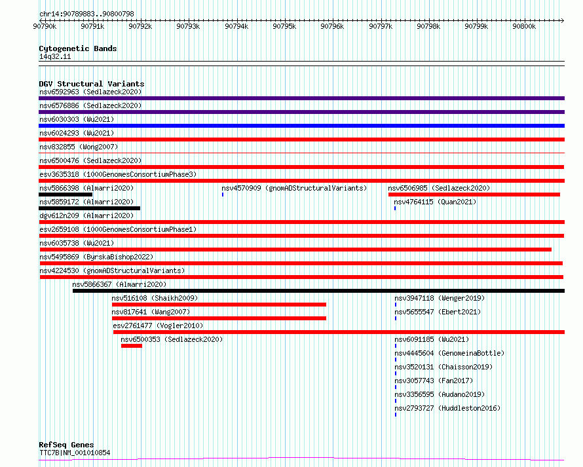This screenshot has height=467, width=583.
Task: Select nsv6035738 (Wu2021) label
Action: (x=77, y=243)
